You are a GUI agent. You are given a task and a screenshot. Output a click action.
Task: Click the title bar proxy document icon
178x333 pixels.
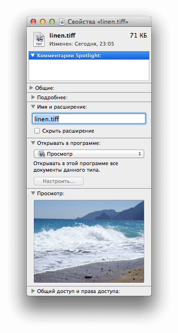click(x=62, y=22)
